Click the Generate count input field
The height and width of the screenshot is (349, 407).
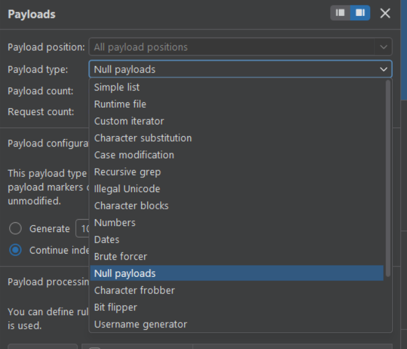pos(83,228)
